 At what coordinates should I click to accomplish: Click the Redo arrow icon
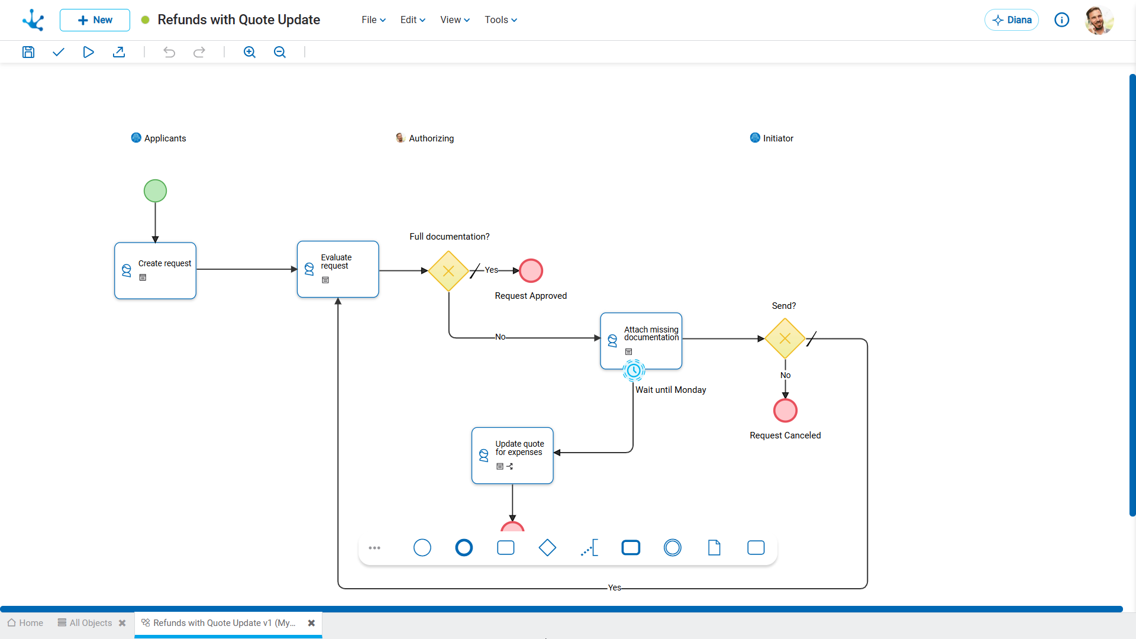[x=199, y=52]
